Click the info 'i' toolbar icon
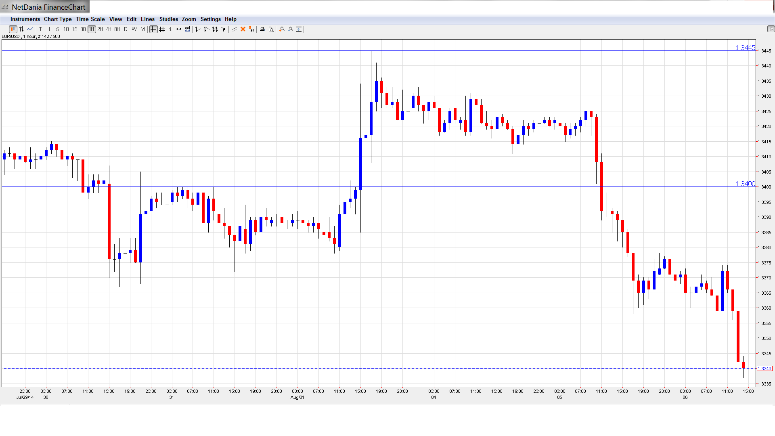Image resolution: width=775 pixels, height=436 pixels. [x=170, y=29]
